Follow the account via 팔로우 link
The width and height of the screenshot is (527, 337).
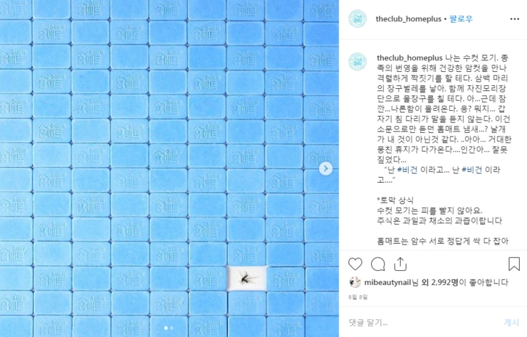pos(461,18)
